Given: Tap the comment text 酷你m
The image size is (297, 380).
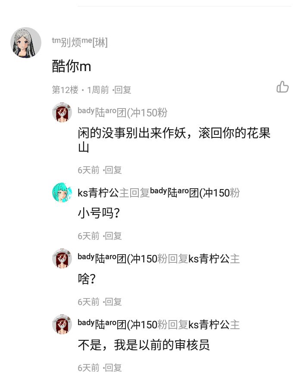Looking at the screenshot, I should [72, 66].
